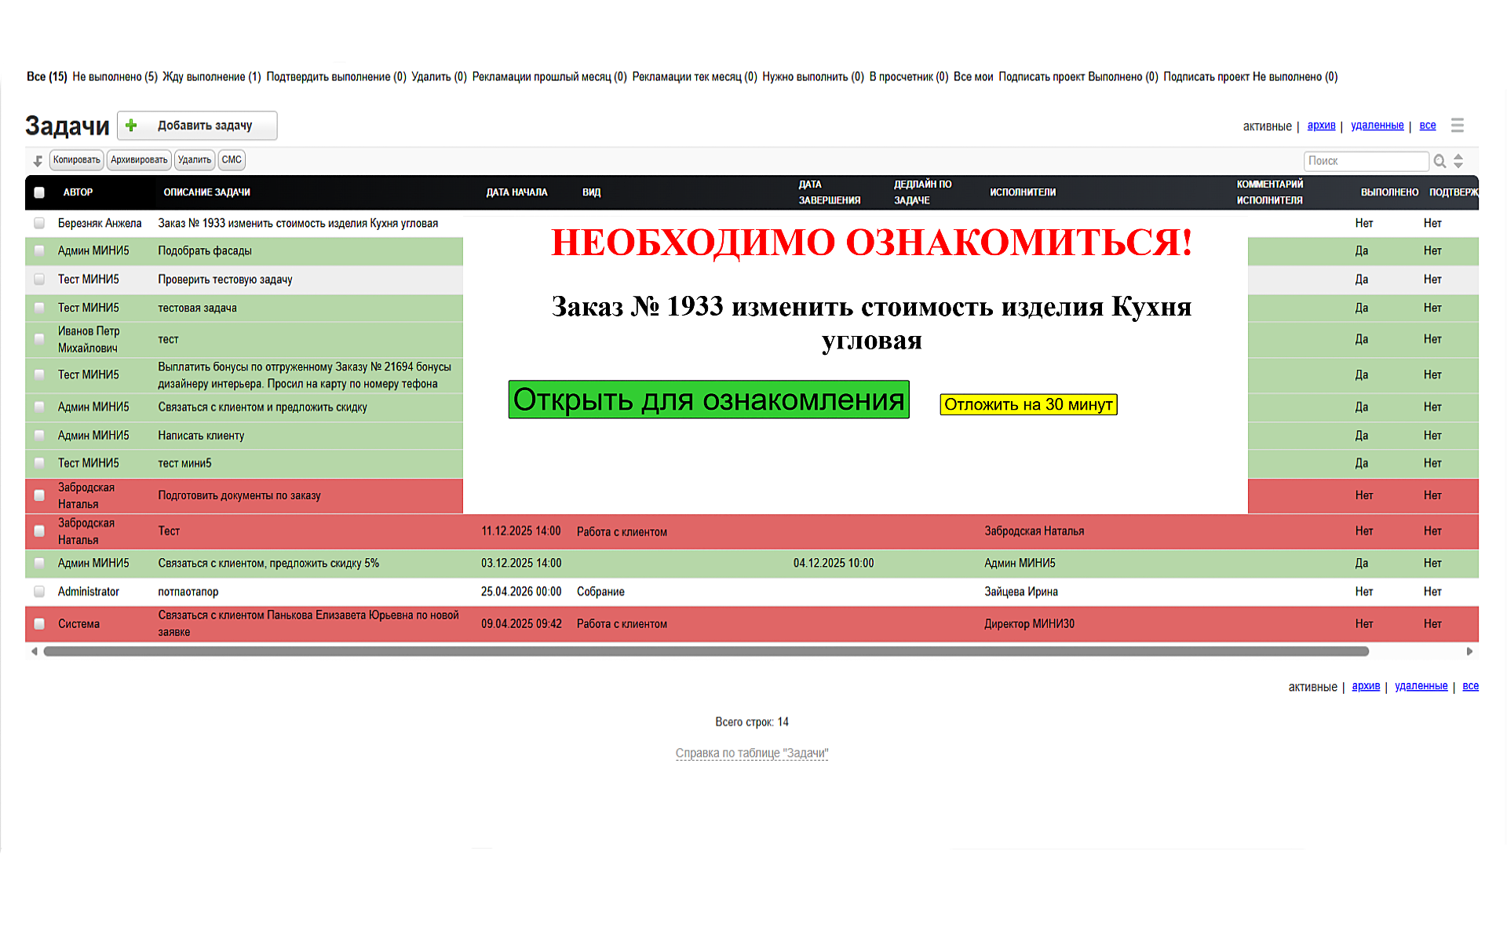Click the СМС toolbar button

pyautogui.click(x=232, y=160)
